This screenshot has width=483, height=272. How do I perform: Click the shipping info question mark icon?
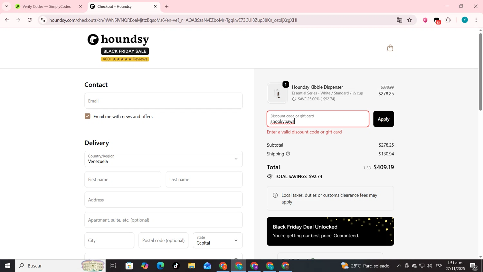[288, 154]
